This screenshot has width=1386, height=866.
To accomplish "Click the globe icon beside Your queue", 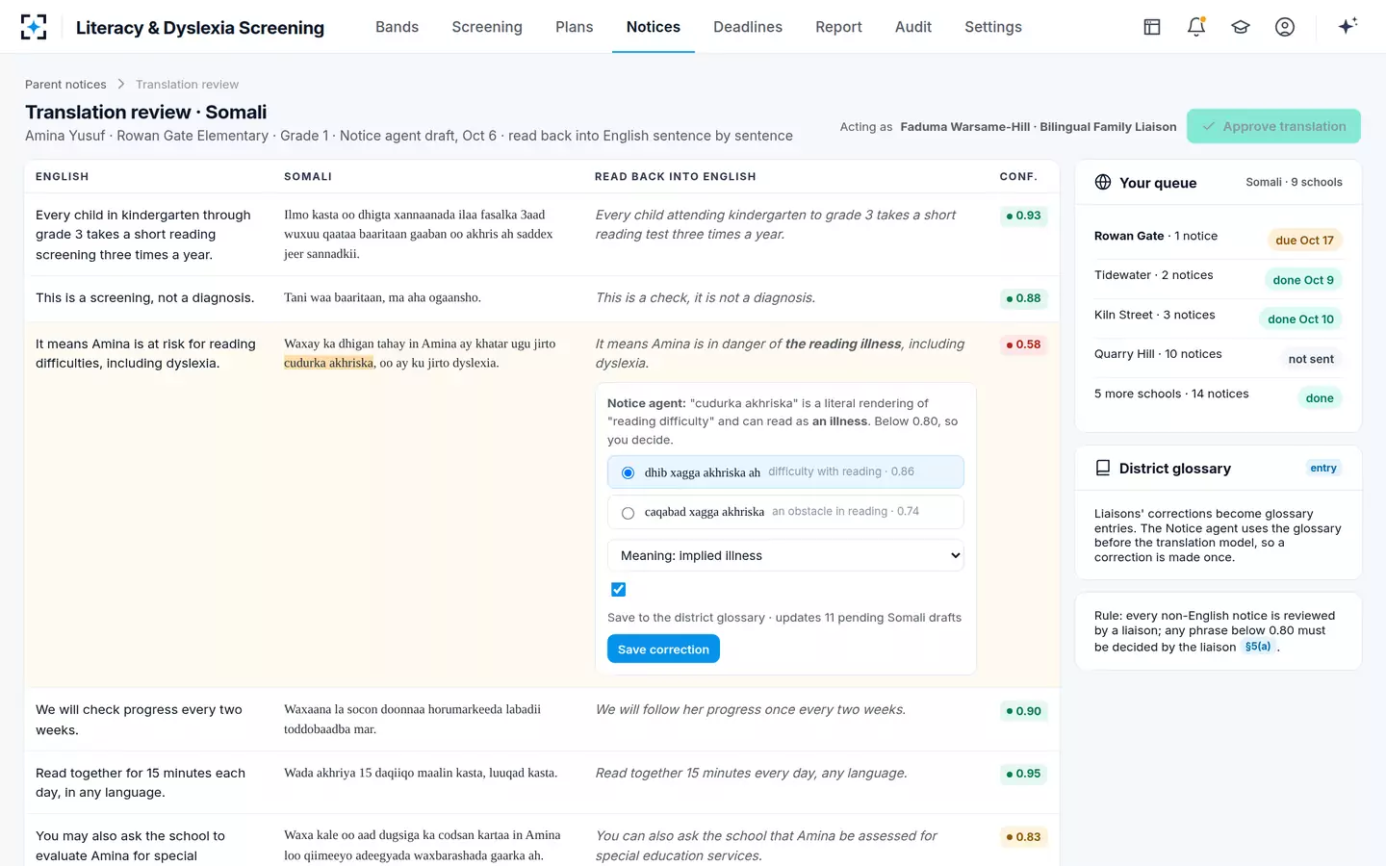I will [x=1103, y=183].
